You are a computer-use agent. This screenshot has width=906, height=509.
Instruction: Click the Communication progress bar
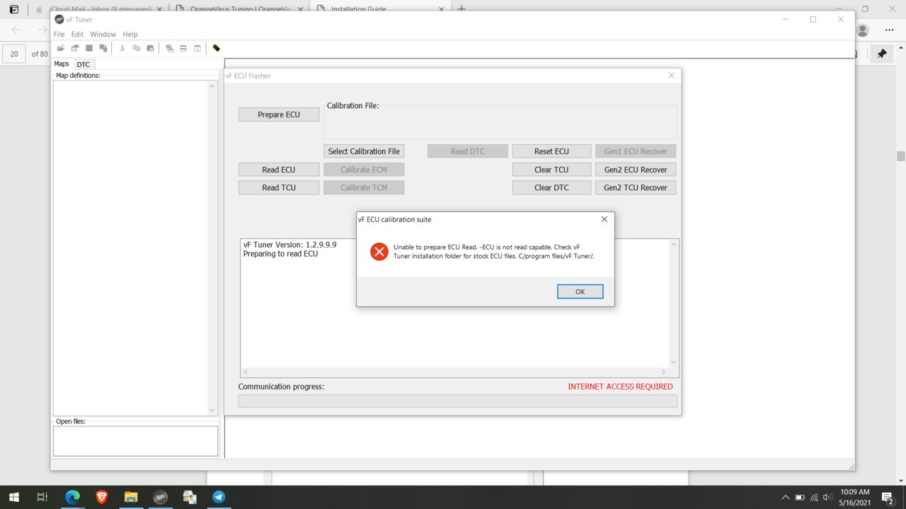point(457,401)
